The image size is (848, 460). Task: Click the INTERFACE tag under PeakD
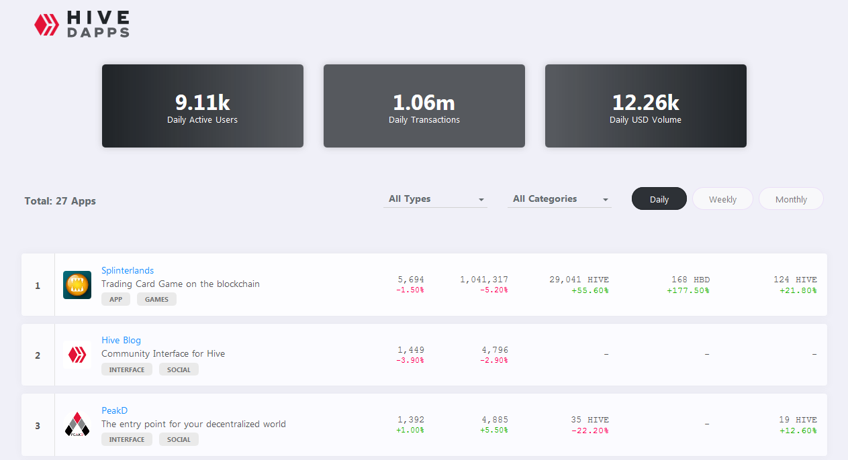(x=127, y=439)
